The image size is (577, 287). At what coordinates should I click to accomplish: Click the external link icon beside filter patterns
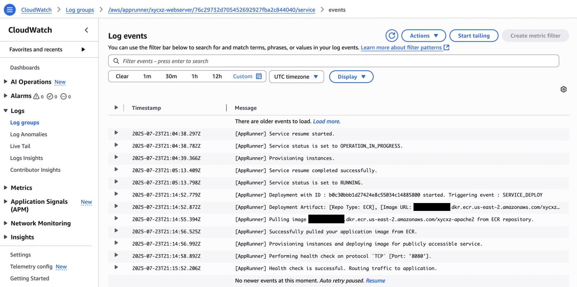(447, 48)
